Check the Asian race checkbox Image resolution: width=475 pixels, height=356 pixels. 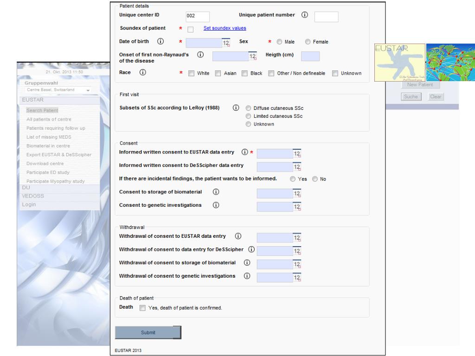218,73
